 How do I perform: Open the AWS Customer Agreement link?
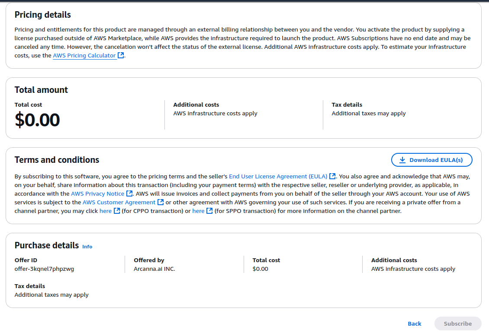[x=119, y=202]
